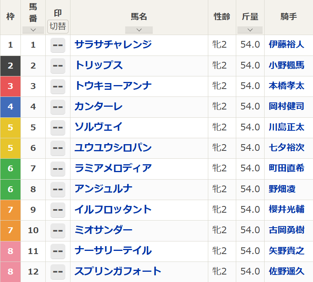This screenshot has width=313, height=282.
Task: Click the red frame 3 color cell
Action: 10,86
